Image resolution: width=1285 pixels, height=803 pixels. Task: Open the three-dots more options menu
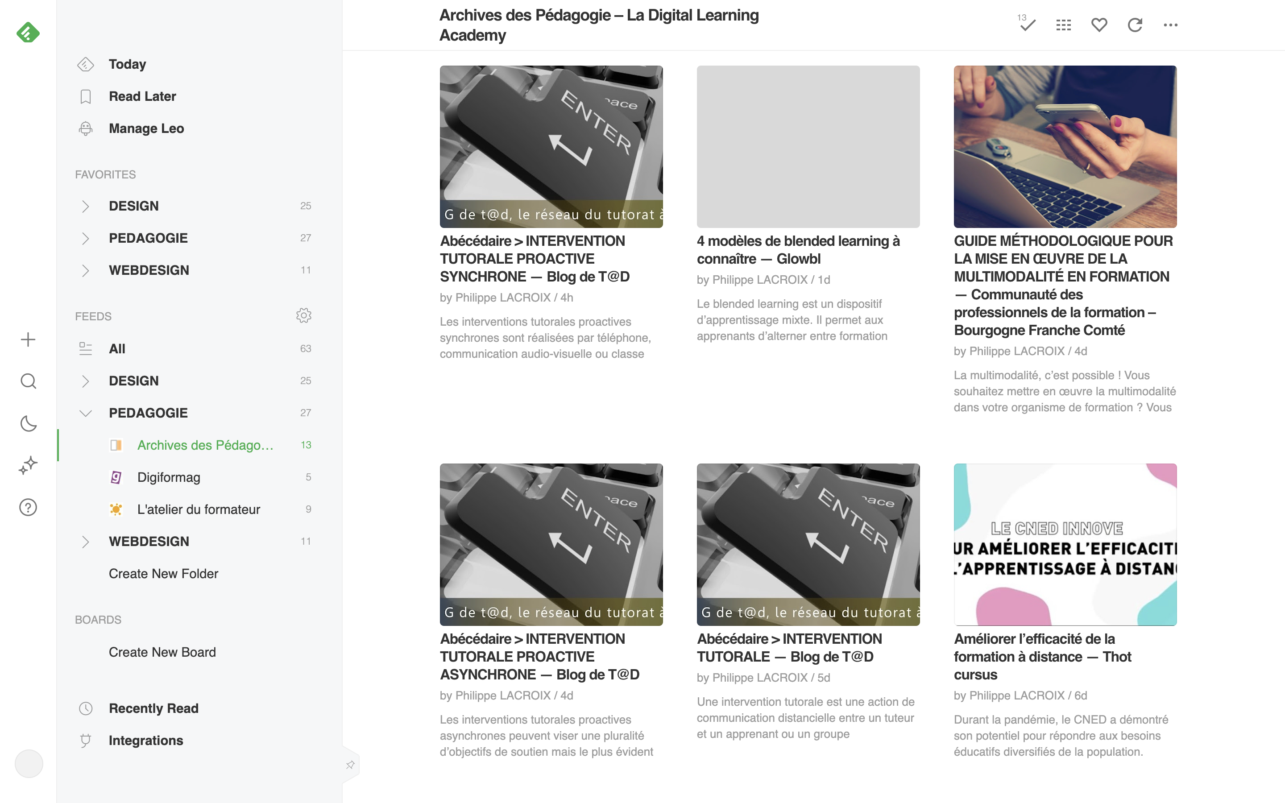tap(1170, 25)
